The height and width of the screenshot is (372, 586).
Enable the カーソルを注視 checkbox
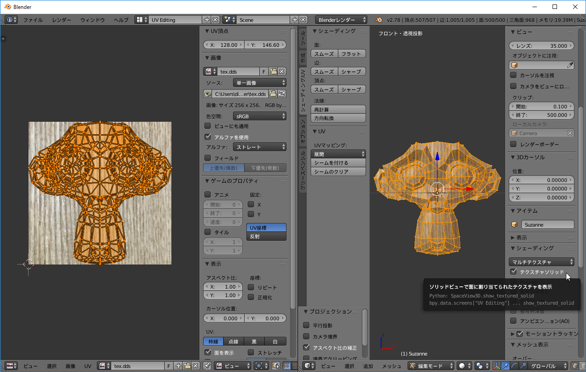click(x=513, y=75)
